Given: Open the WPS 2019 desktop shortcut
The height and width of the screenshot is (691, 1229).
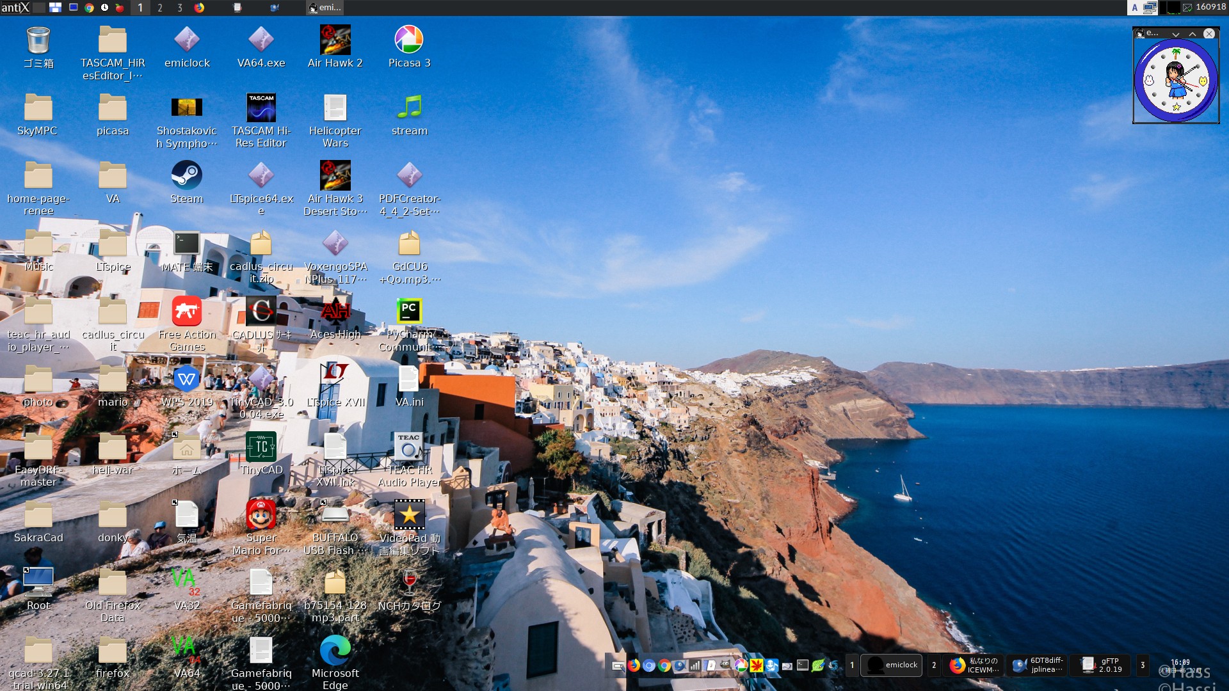Looking at the screenshot, I should (186, 379).
